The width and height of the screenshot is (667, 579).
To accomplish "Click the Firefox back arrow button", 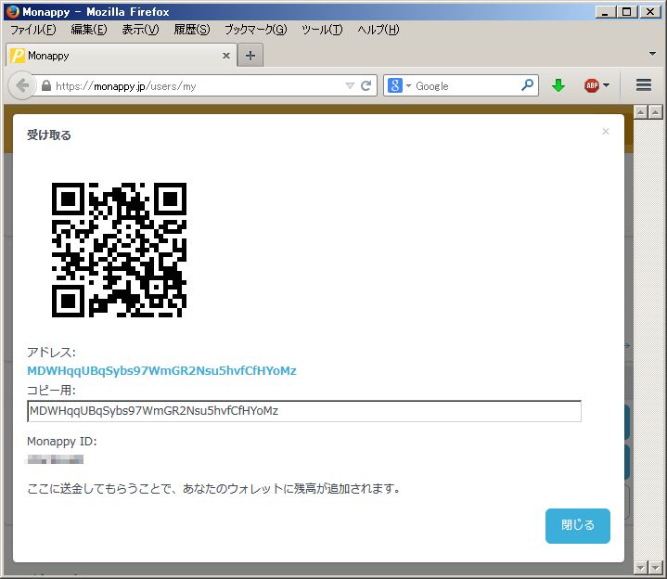I will coord(21,85).
